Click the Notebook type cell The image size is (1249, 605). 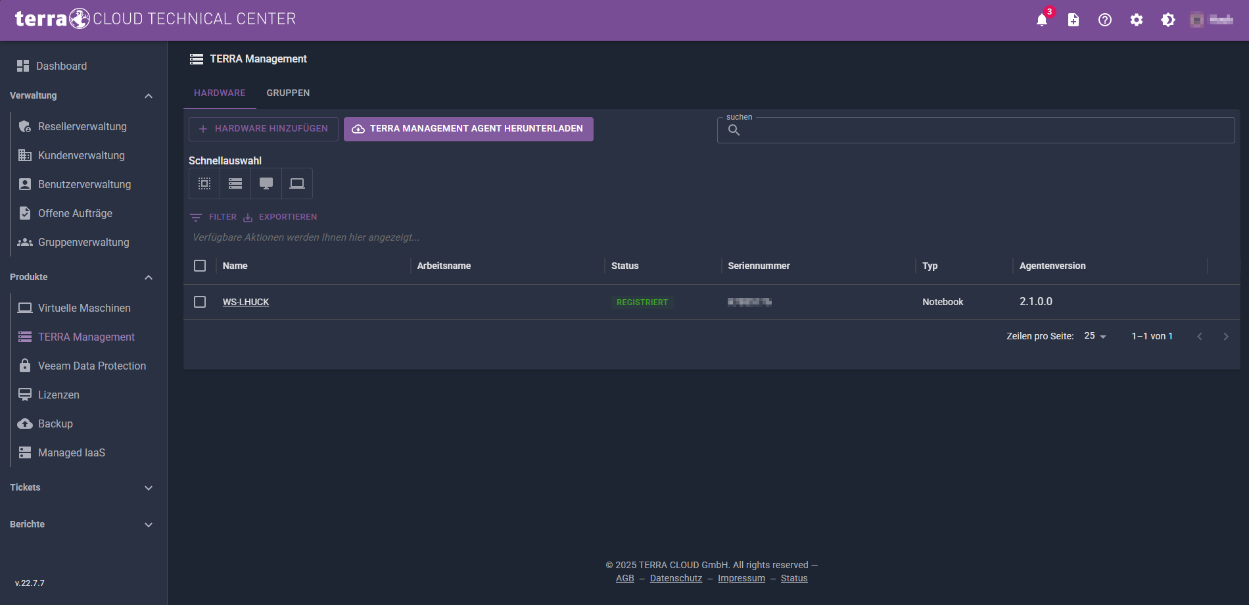pos(943,302)
